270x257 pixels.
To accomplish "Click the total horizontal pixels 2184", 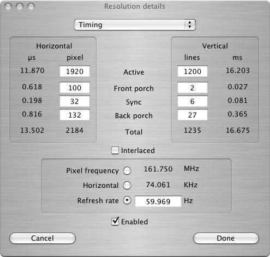I will tap(75, 130).
